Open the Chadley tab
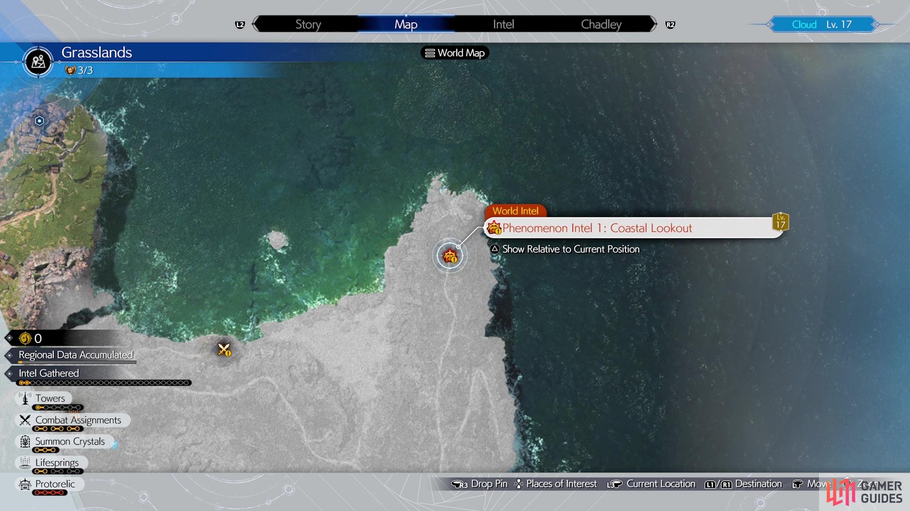This screenshot has height=511, width=910. pyautogui.click(x=601, y=24)
